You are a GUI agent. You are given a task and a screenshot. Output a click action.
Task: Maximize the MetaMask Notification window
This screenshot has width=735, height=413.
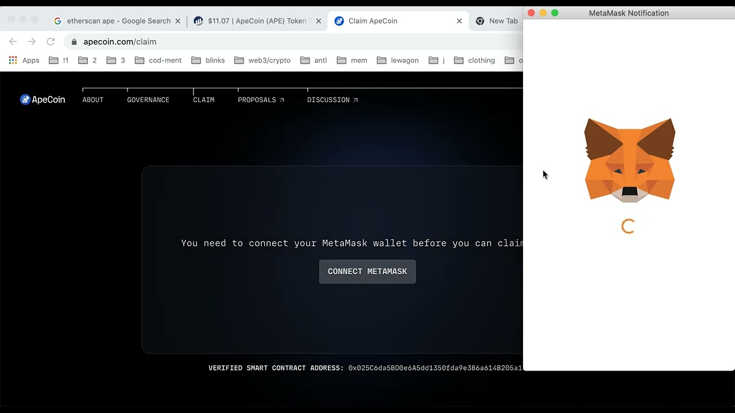pyautogui.click(x=555, y=13)
